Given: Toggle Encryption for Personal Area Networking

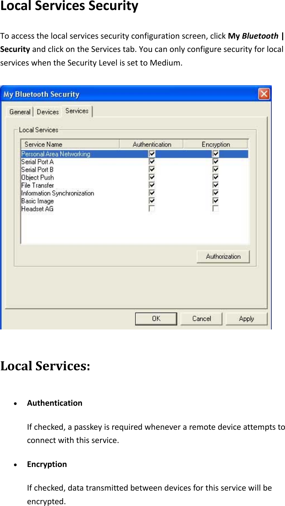Looking at the screenshot, I should coord(216,154).
